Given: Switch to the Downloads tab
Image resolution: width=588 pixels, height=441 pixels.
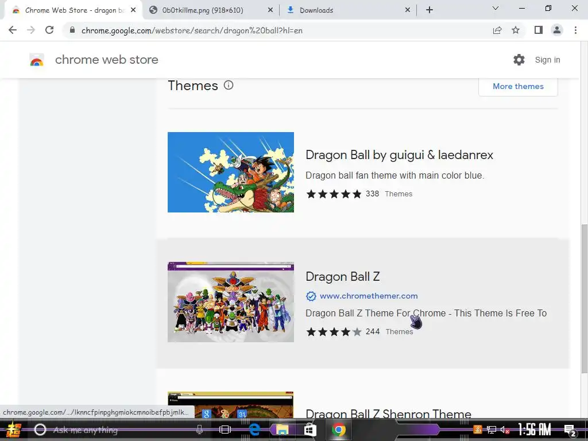Looking at the screenshot, I should click(316, 10).
